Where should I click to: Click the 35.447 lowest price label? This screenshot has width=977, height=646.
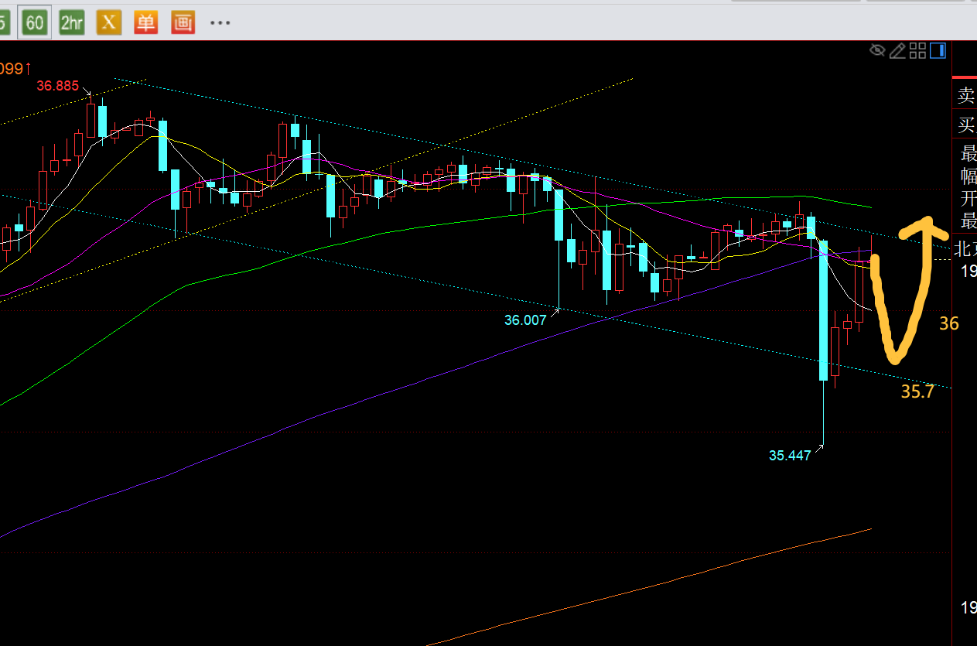point(790,456)
